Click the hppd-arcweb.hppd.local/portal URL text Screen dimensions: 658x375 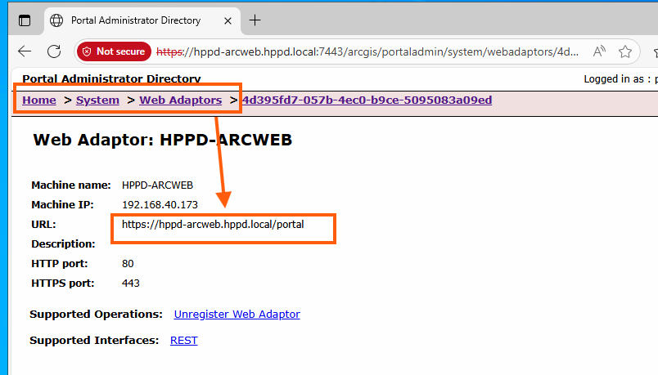pyautogui.click(x=213, y=224)
